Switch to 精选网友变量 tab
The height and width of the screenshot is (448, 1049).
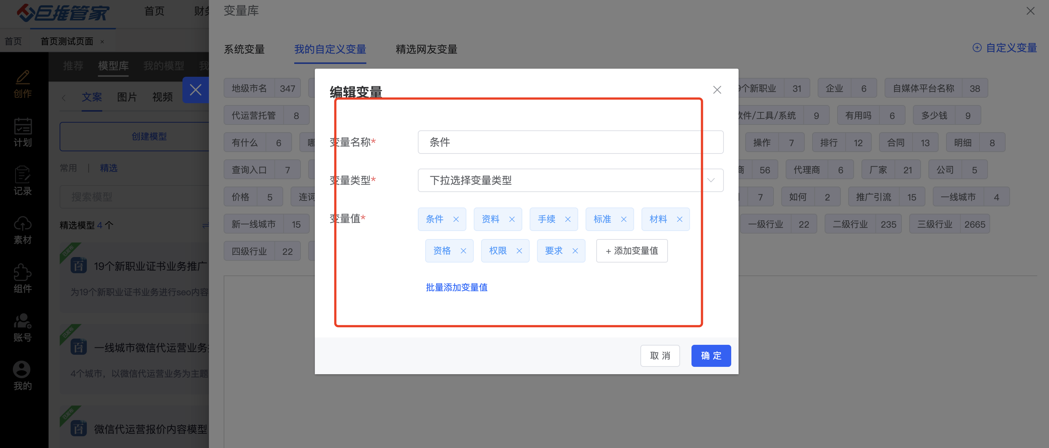(426, 50)
